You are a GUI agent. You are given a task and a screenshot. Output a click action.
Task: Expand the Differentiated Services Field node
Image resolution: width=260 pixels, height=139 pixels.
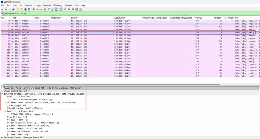[x=5, y=103]
